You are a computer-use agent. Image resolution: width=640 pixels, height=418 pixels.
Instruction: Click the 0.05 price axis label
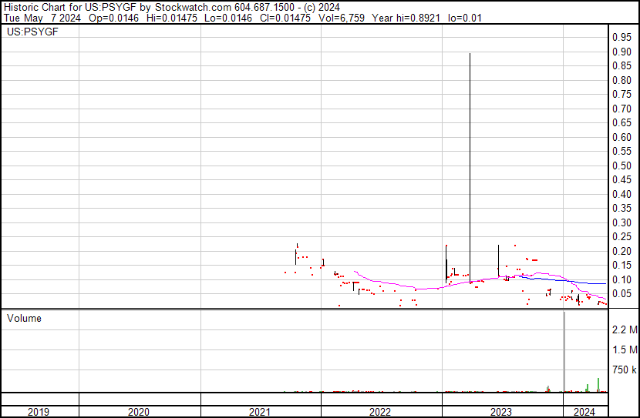[x=621, y=294]
